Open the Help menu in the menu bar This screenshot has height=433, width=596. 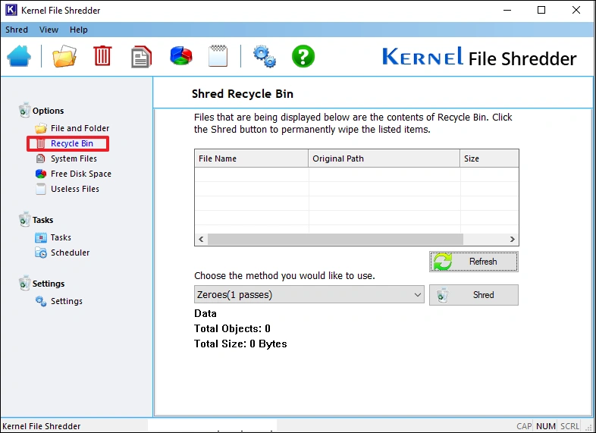pos(79,30)
